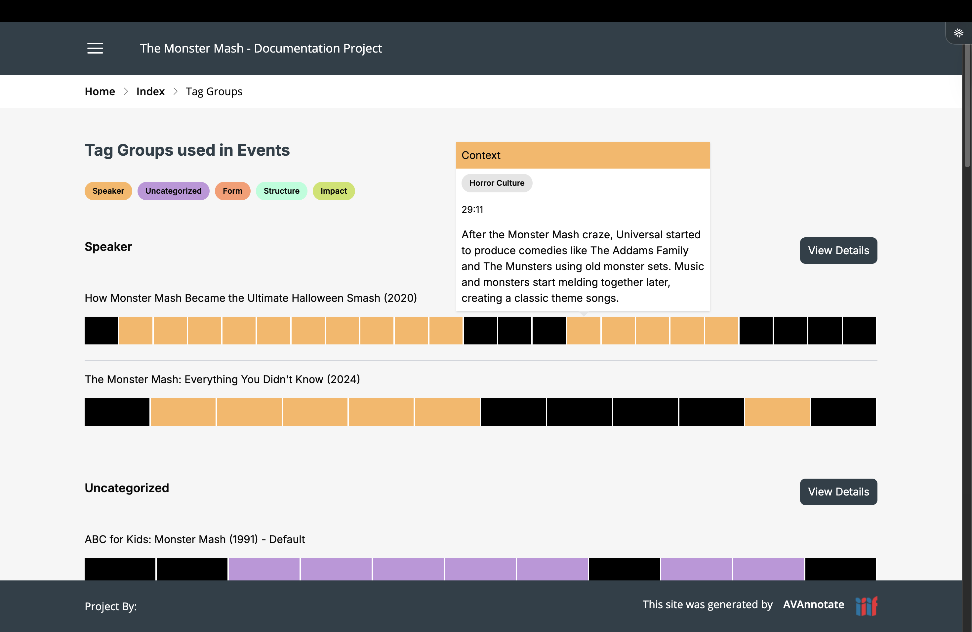The image size is (972, 632).
Task: Navigate to Index breadcrumb link
Action: click(x=150, y=92)
